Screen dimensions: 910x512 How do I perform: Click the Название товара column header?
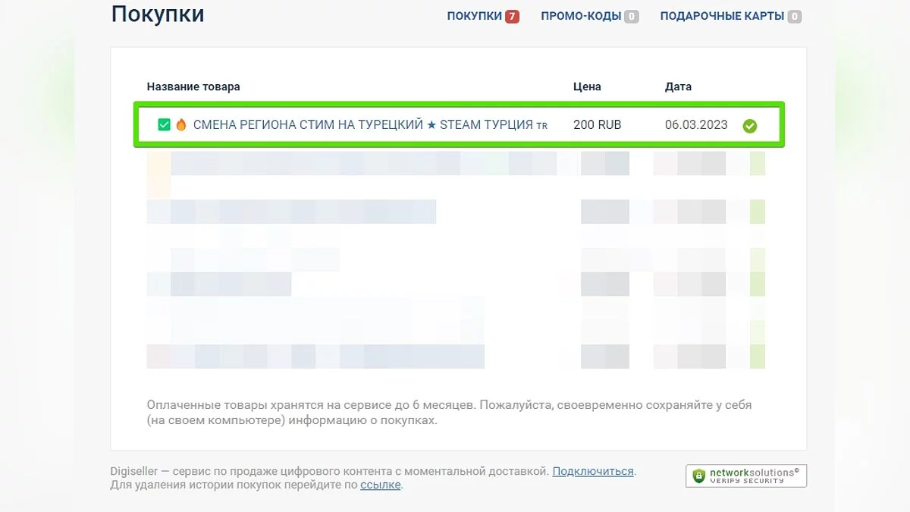(193, 86)
